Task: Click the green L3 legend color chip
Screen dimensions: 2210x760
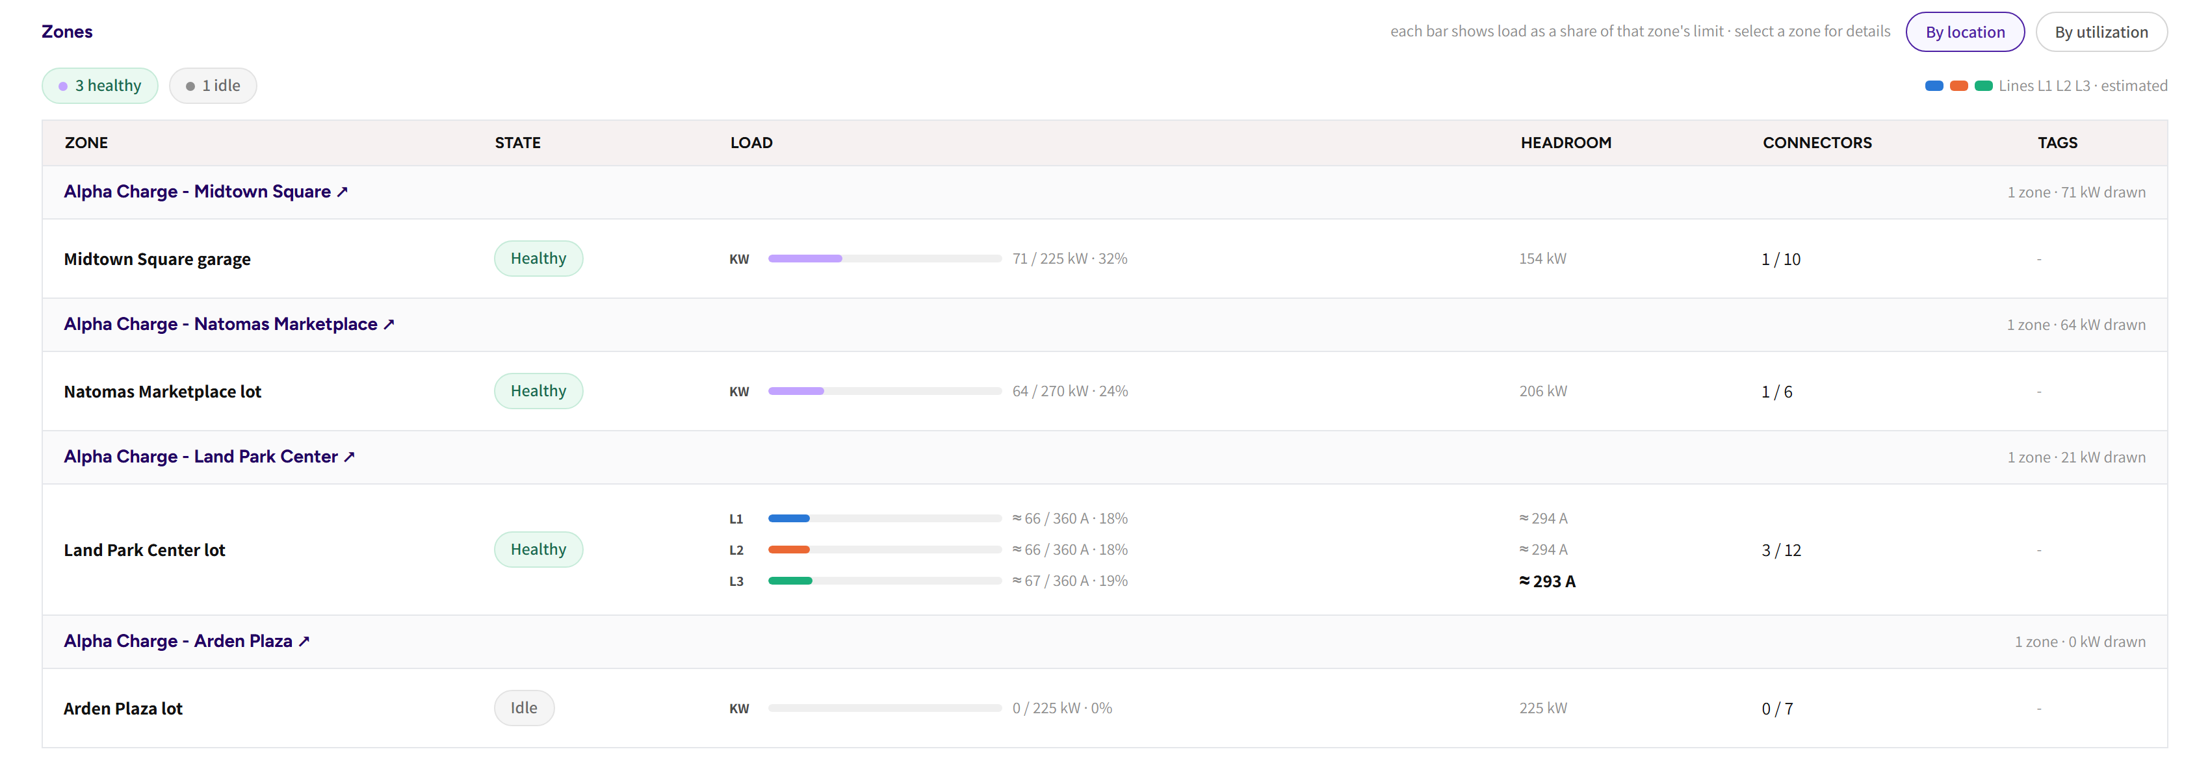Action: 1984,86
